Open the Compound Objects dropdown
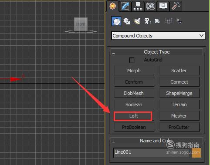The width and height of the screenshot is (210, 165). pos(158,36)
